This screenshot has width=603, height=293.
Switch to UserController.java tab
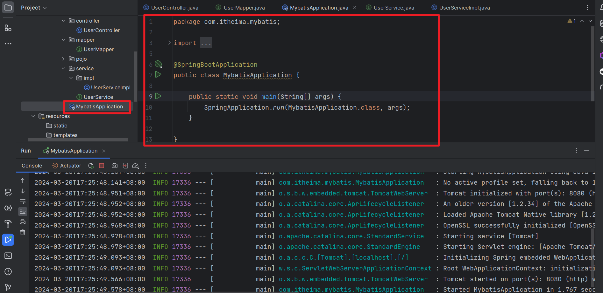pyautogui.click(x=171, y=8)
